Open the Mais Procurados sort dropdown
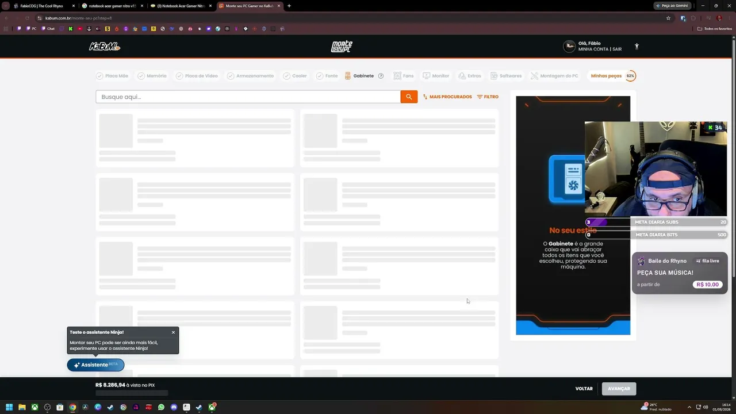The width and height of the screenshot is (736, 414). (x=447, y=97)
